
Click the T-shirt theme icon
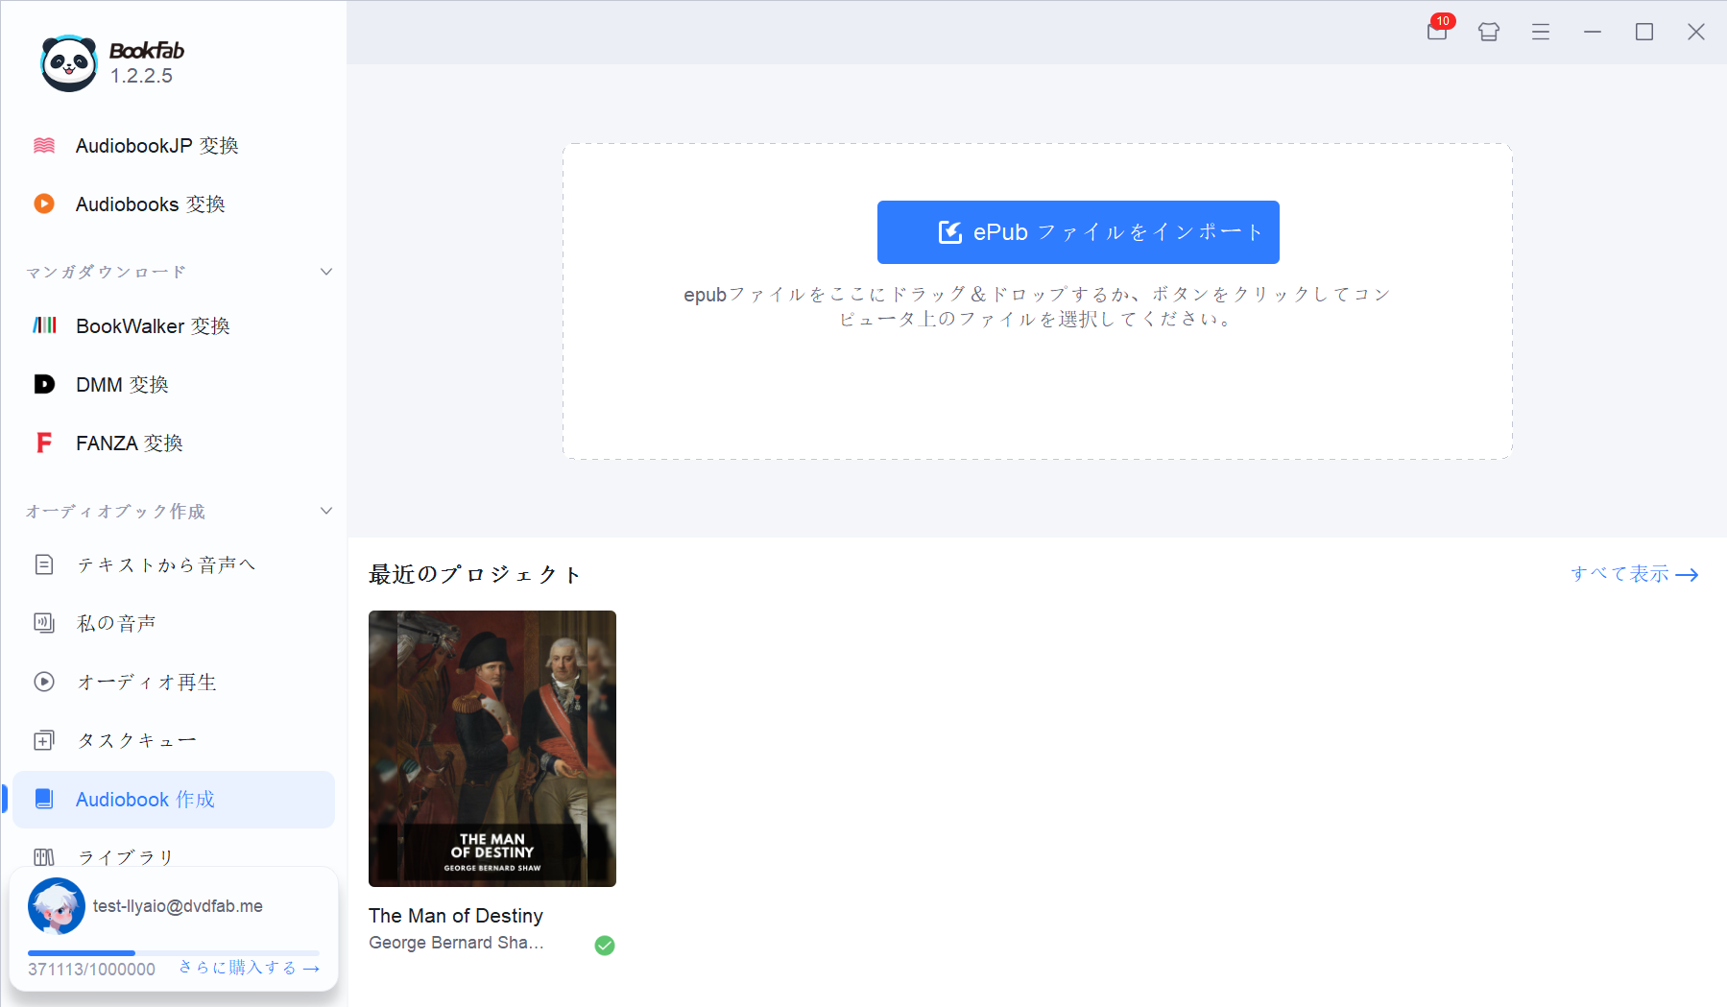coord(1488,32)
